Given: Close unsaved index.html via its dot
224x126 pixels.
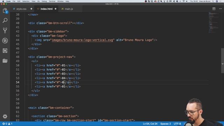Looking at the screenshot, I should click(x=56, y=9).
